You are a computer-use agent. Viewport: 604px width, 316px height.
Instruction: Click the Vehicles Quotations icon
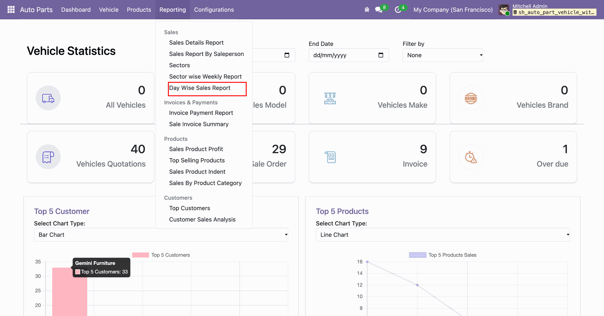tap(48, 157)
